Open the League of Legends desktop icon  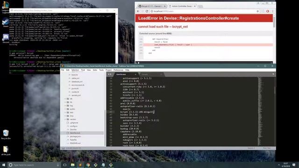click(x=6, y=7)
